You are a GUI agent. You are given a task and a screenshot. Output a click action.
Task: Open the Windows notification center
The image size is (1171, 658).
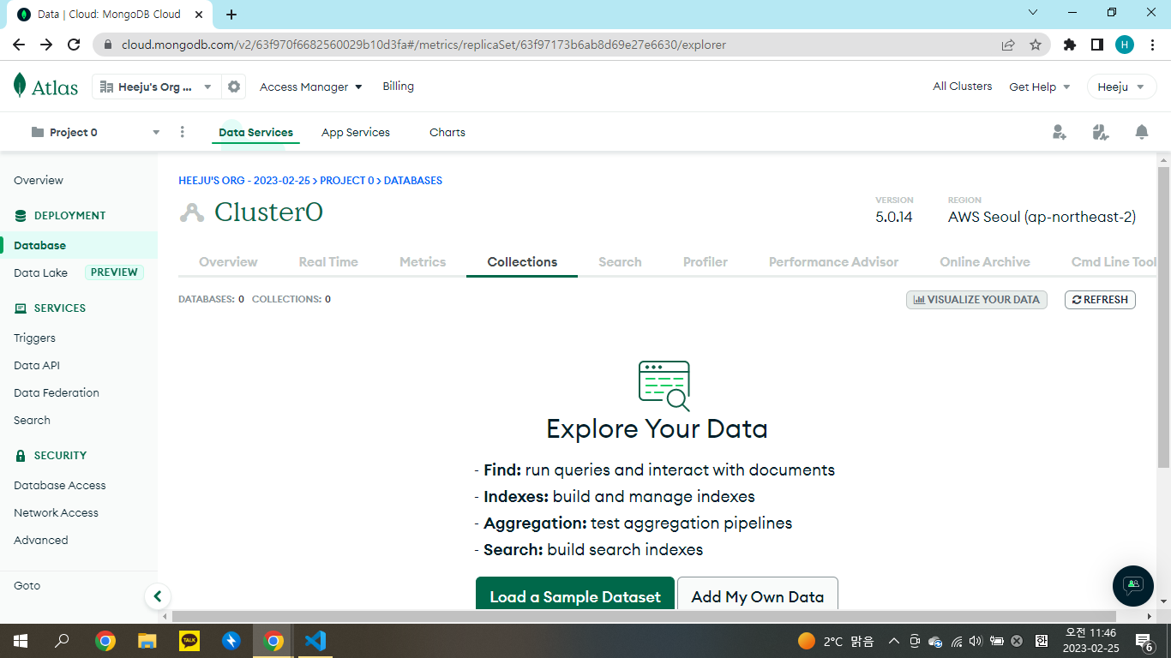[1144, 641]
